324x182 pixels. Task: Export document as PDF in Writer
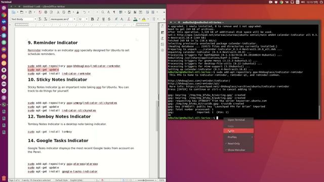point(40,12)
